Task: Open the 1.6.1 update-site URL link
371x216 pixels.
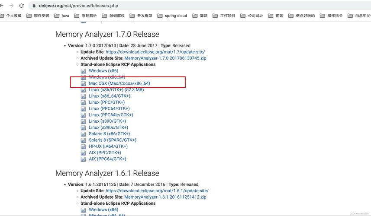Action: click(157, 191)
